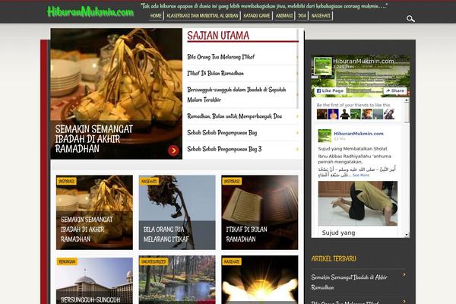The width and height of the screenshot is (456, 304).
Task: Click arrow beside Sebab Sebab Pengampunan Bag 3
Action: click(297, 149)
